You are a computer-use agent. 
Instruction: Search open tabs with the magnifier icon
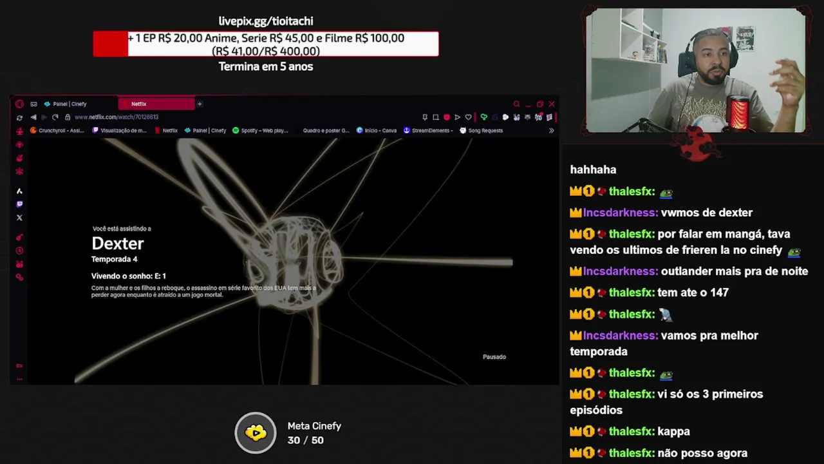(x=516, y=104)
